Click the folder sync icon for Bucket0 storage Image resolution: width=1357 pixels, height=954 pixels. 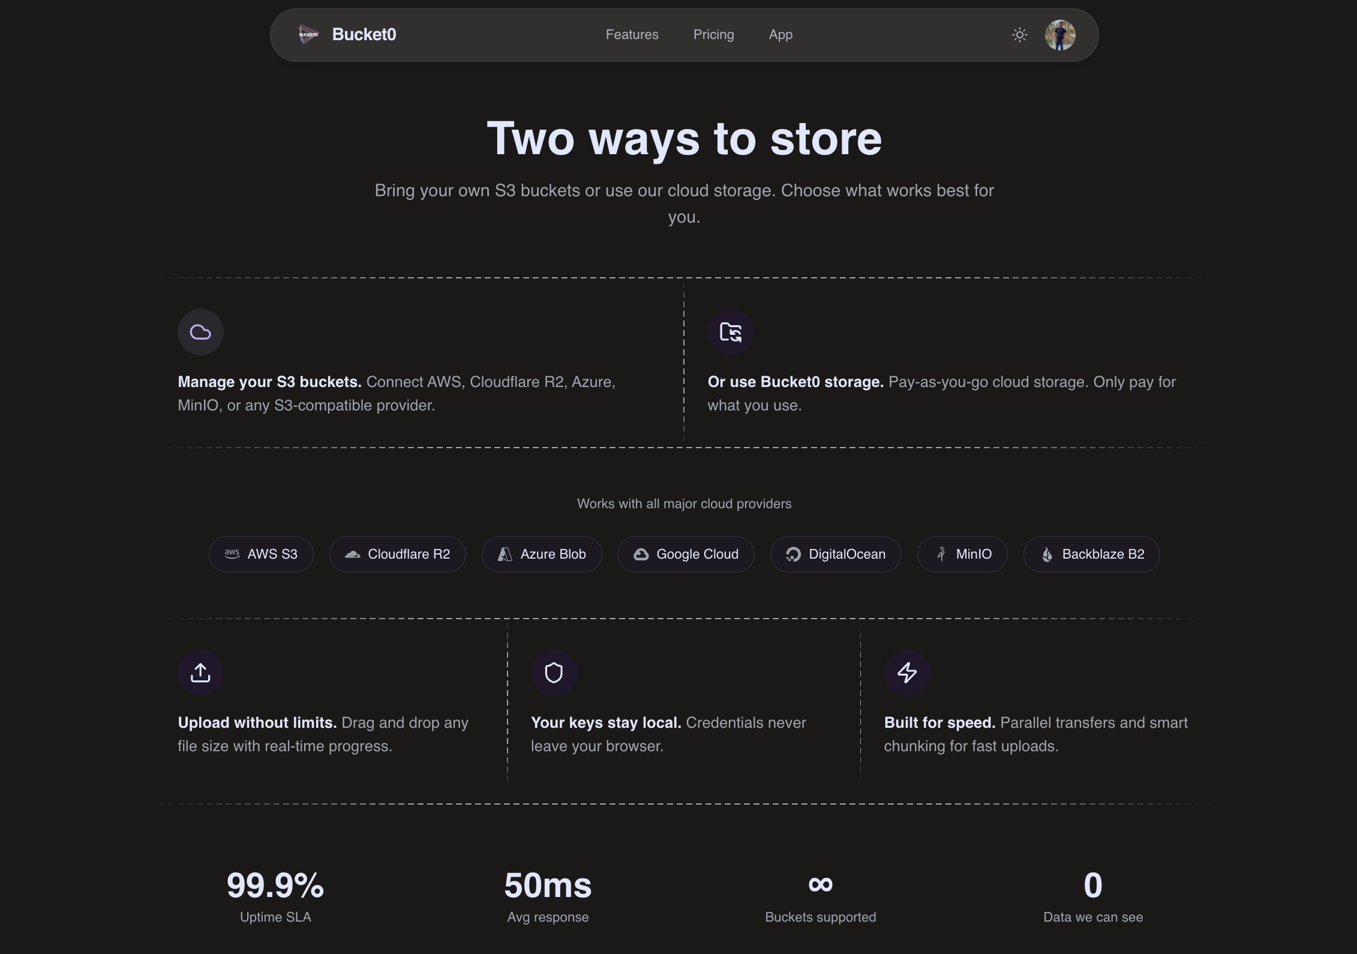730,332
